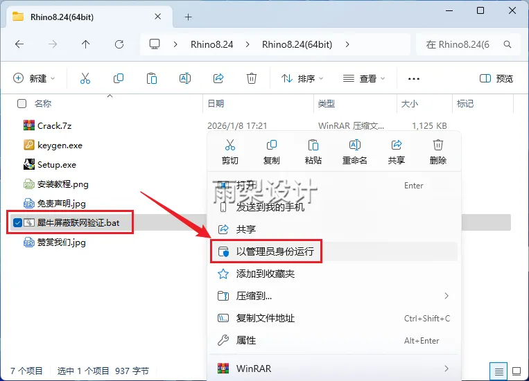Click the Paste icon in the toolbar
Image resolution: width=529 pixels, height=381 pixels.
(x=151, y=78)
